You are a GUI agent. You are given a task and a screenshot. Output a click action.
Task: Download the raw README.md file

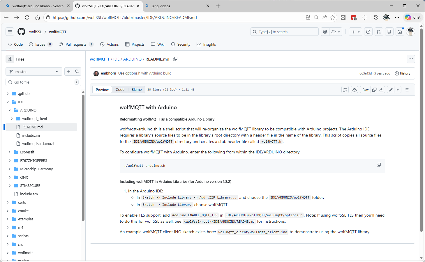[381, 90]
